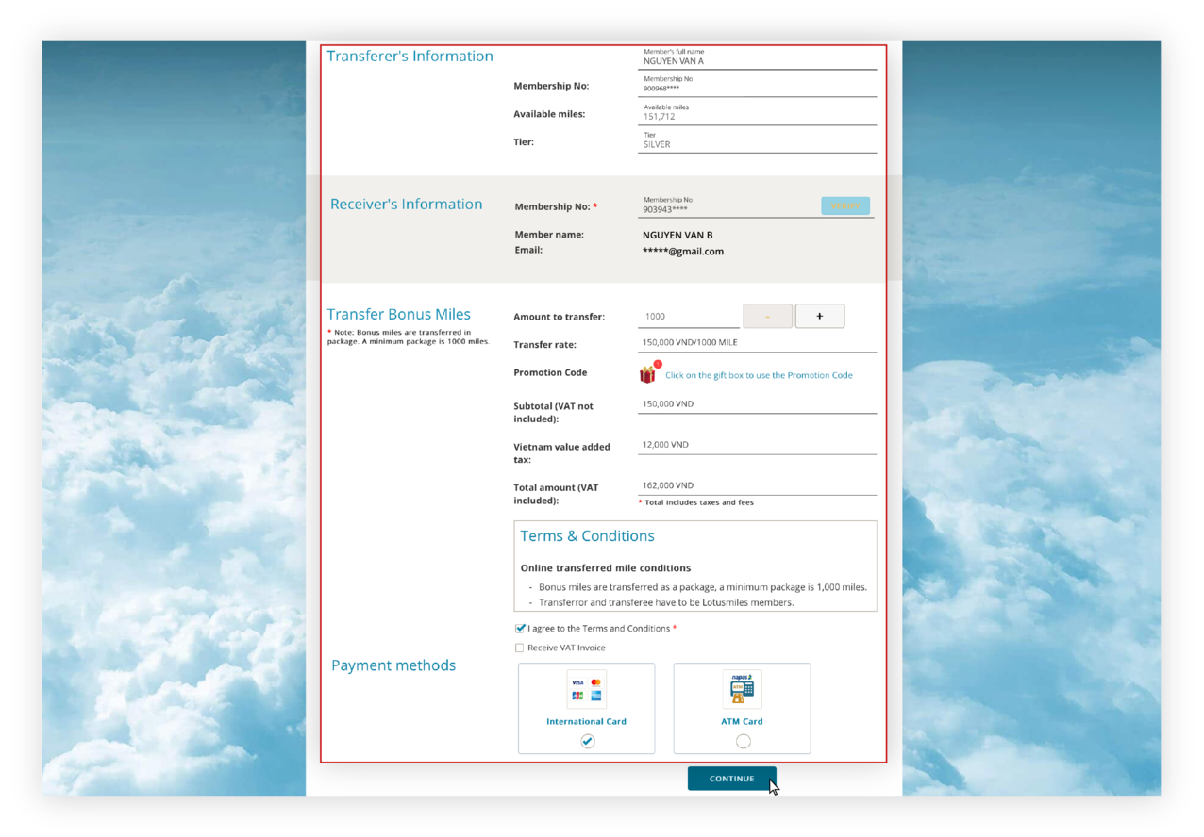Open the Promotion Code link text
Screen dimensions: 1204x837
tap(759, 375)
